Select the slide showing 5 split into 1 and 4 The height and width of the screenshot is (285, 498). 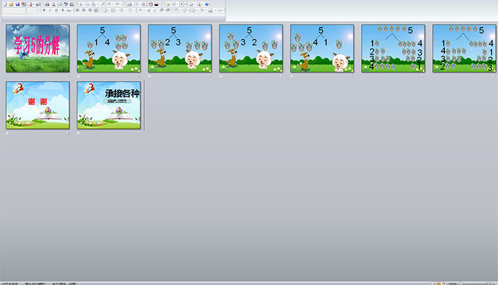click(109, 48)
